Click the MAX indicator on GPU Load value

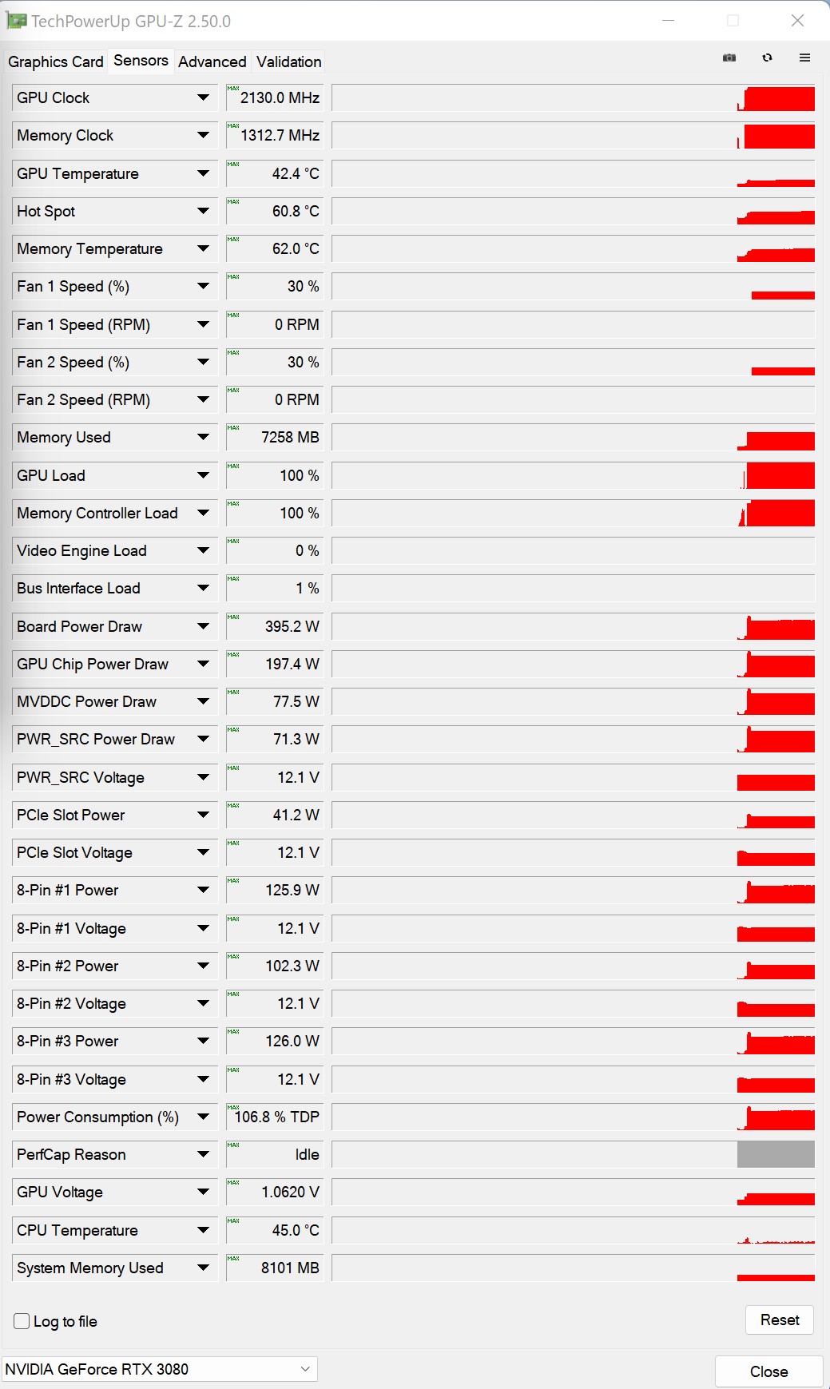[233, 466]
